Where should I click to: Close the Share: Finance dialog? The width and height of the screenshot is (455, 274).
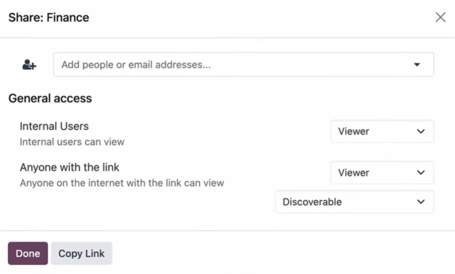pos(440,18)
